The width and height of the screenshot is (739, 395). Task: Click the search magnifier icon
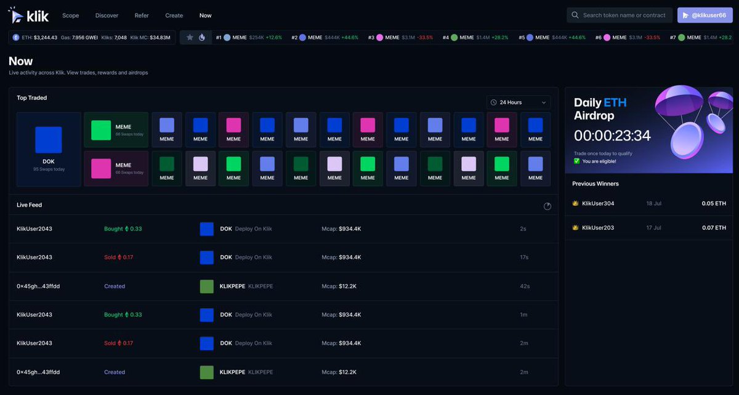click(575, 15)
